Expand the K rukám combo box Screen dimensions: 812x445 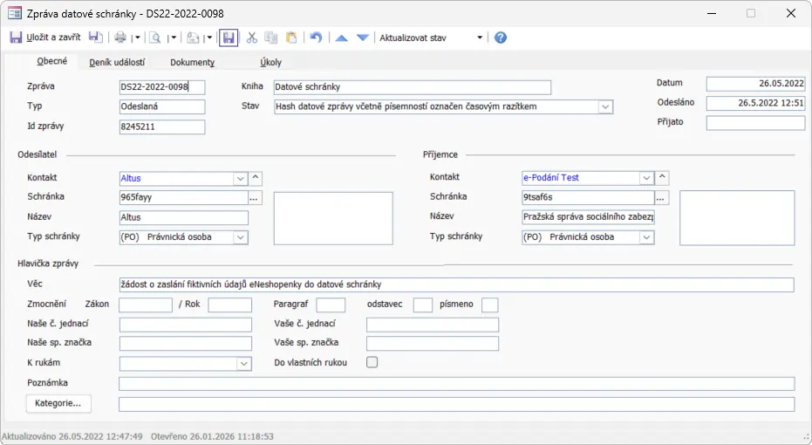click(x=244, y=363)
